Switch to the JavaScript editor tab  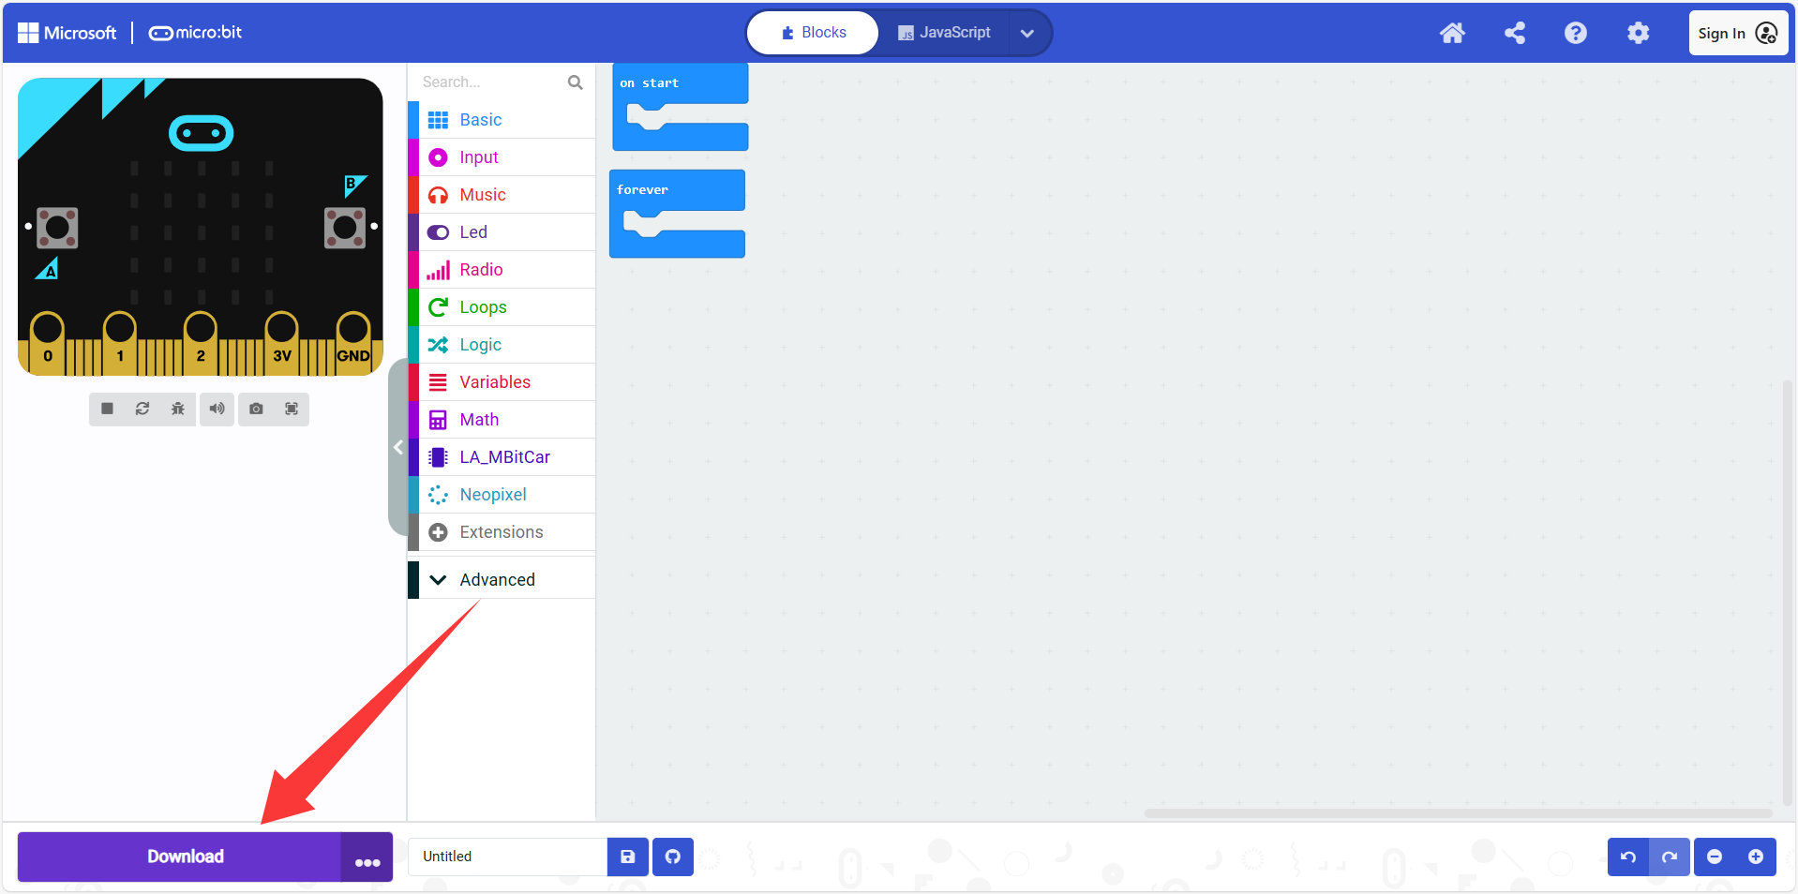944,33
